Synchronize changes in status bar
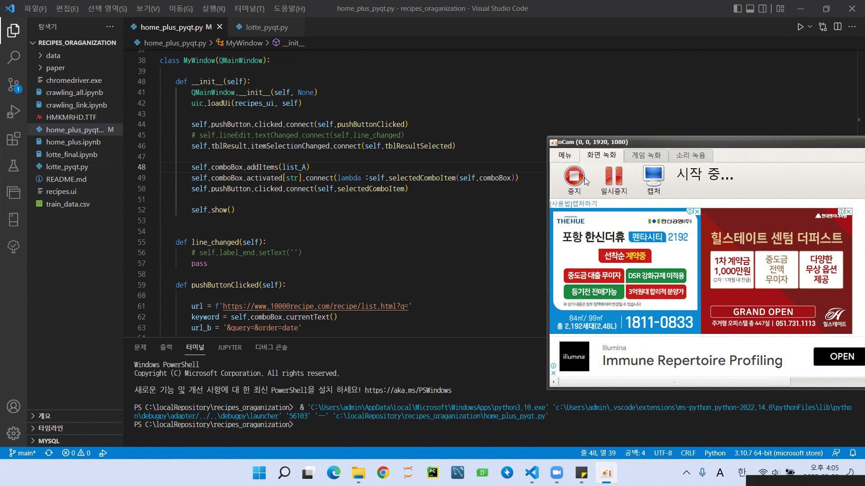This screenshot has height=486, width=865. pyautogui.click(x=49, y=453)
